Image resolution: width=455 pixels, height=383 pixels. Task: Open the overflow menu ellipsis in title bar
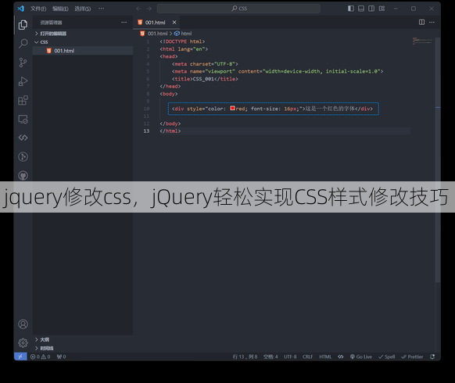click(x=102, y=9)
